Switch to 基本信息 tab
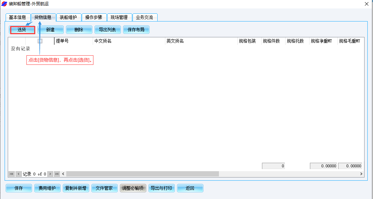The width and height of the screenshot is (373, 199). point(18,17)
